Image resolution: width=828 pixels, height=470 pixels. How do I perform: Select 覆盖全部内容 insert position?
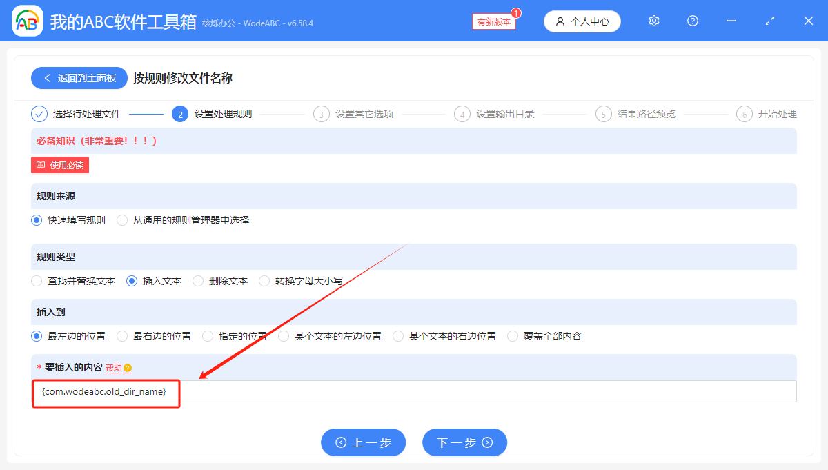pyautogui.click(x=512, y=336)
